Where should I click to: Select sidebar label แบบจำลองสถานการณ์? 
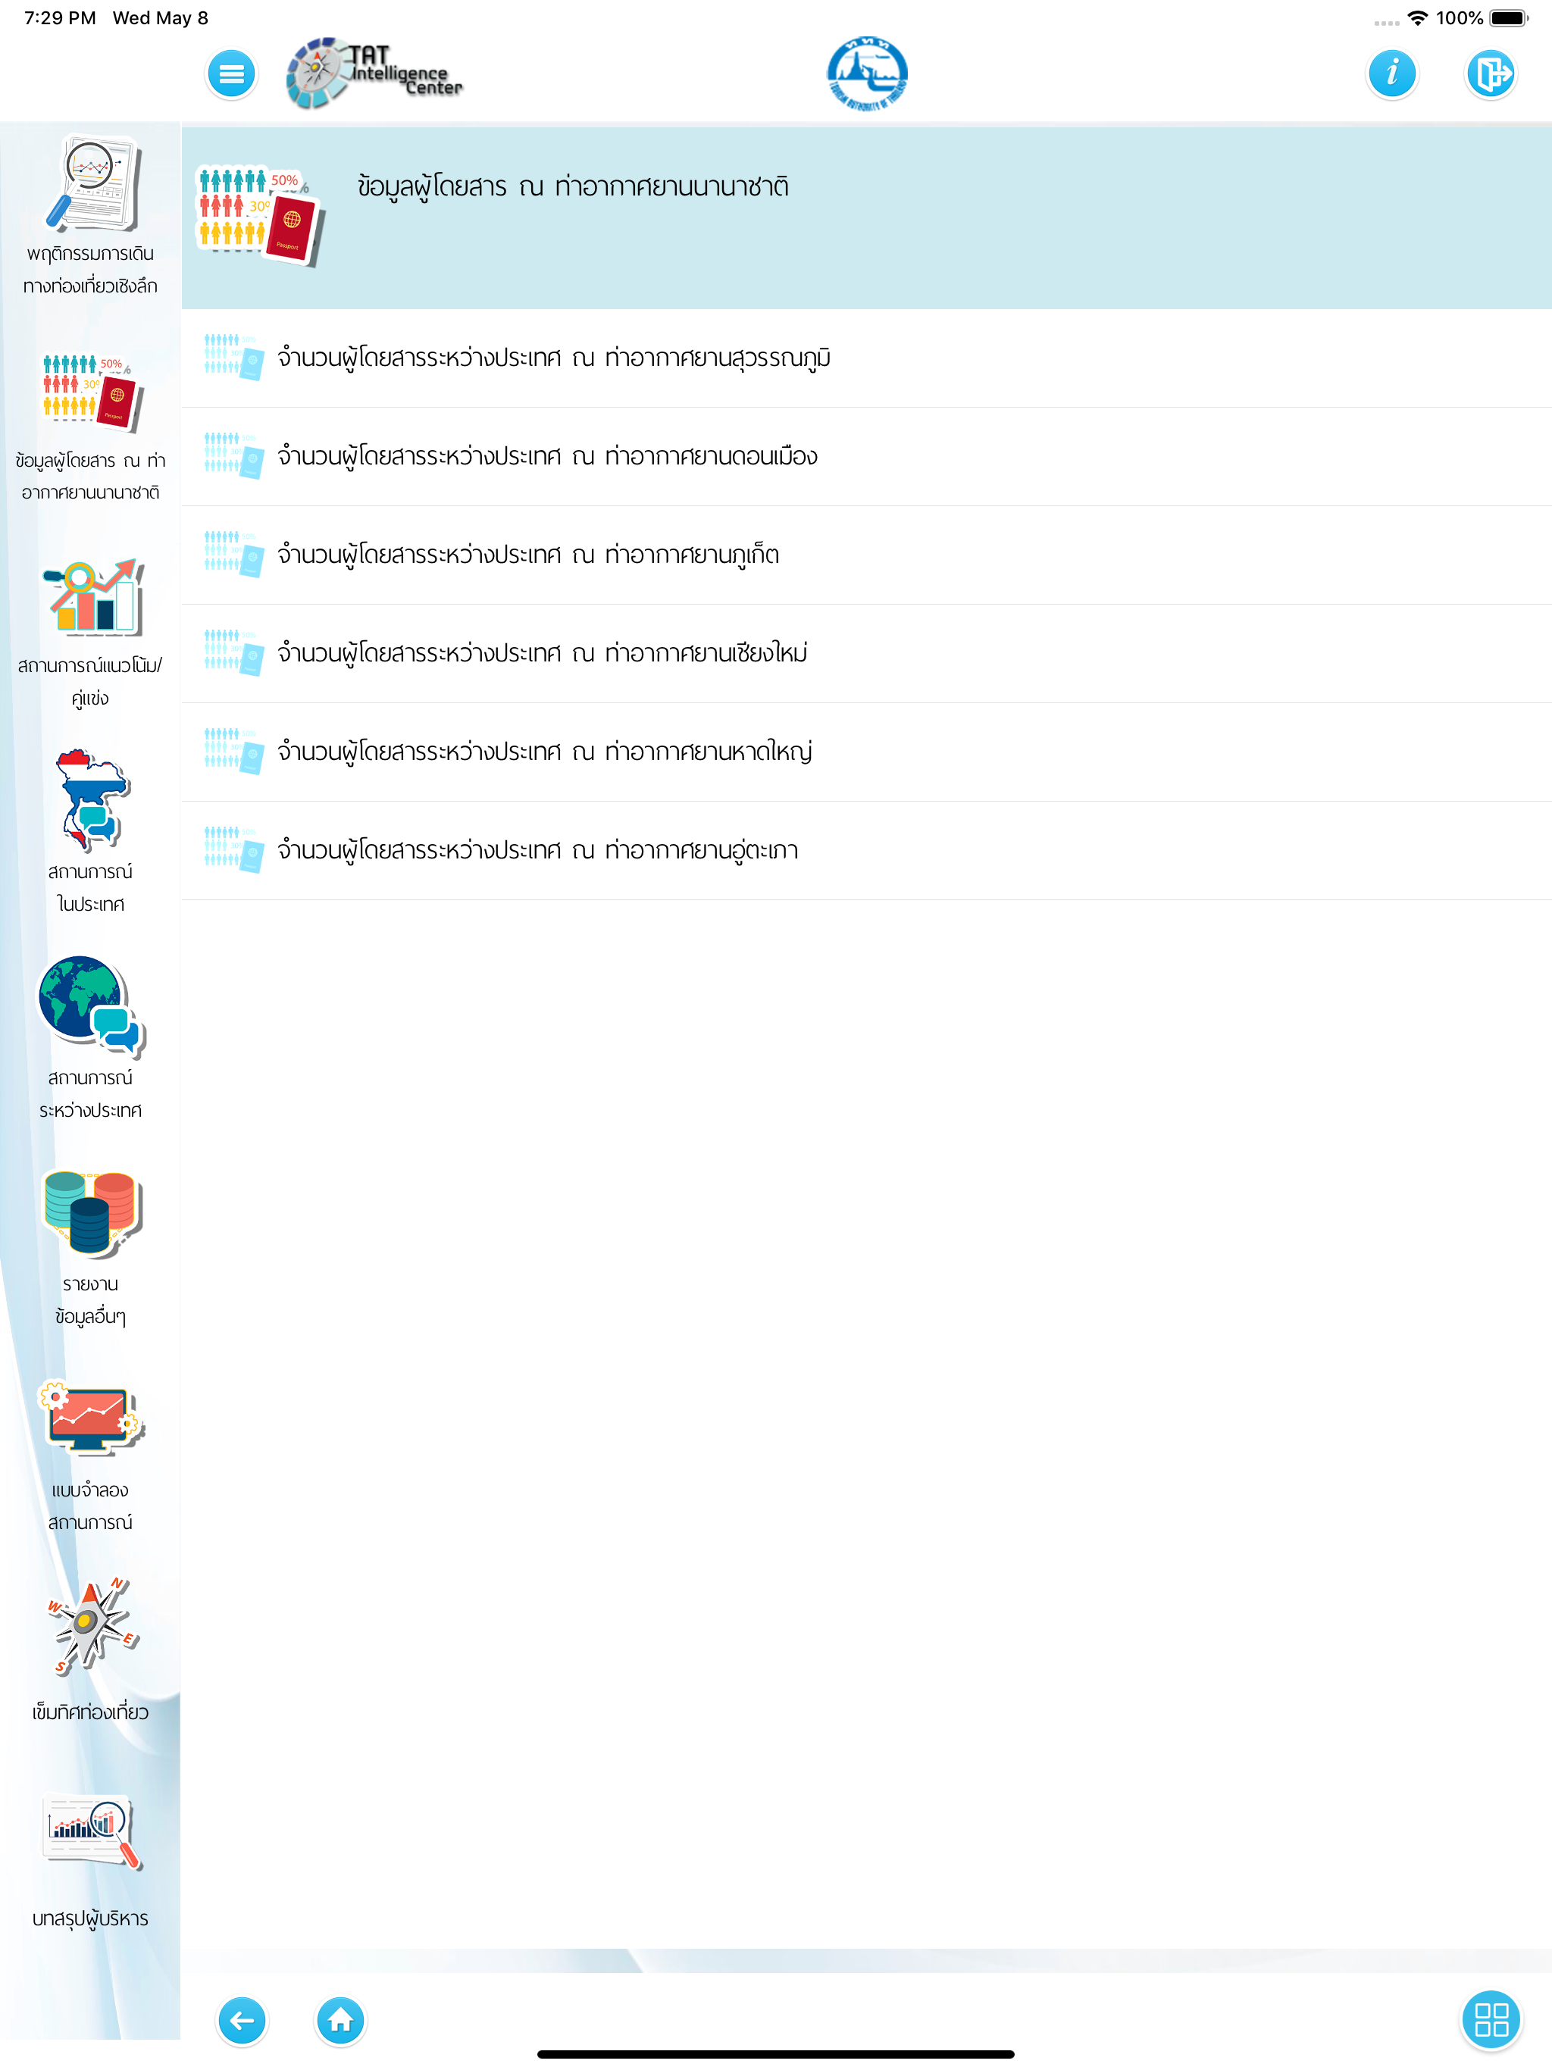[x=91, y=1505]
